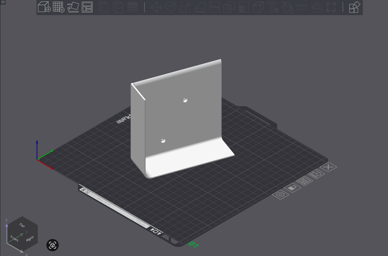Viewport: 388px width, 256px height.
Task: Place model on a flat face
Action: click(x=200, y=7)
